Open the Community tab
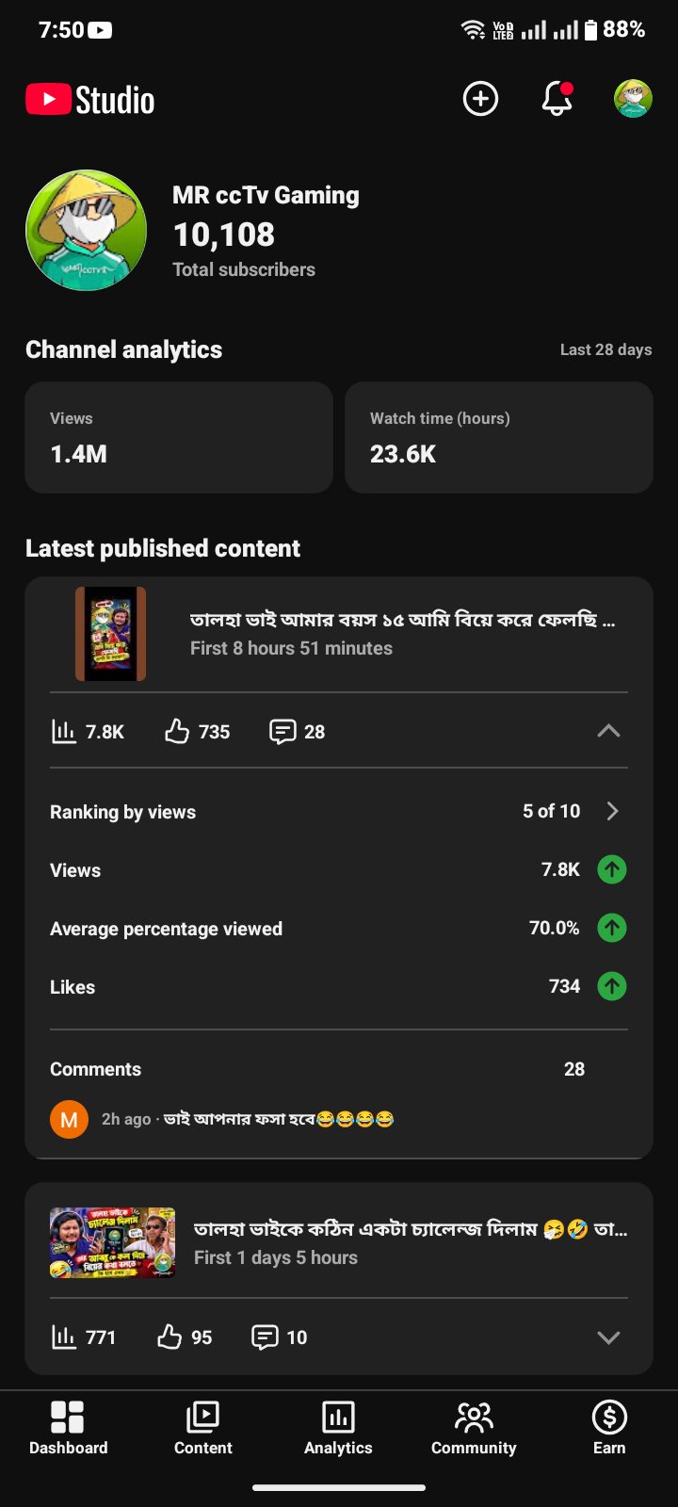Image resolution: width=678 pixels, height=1507 pixels. (x=474, y=1428)
